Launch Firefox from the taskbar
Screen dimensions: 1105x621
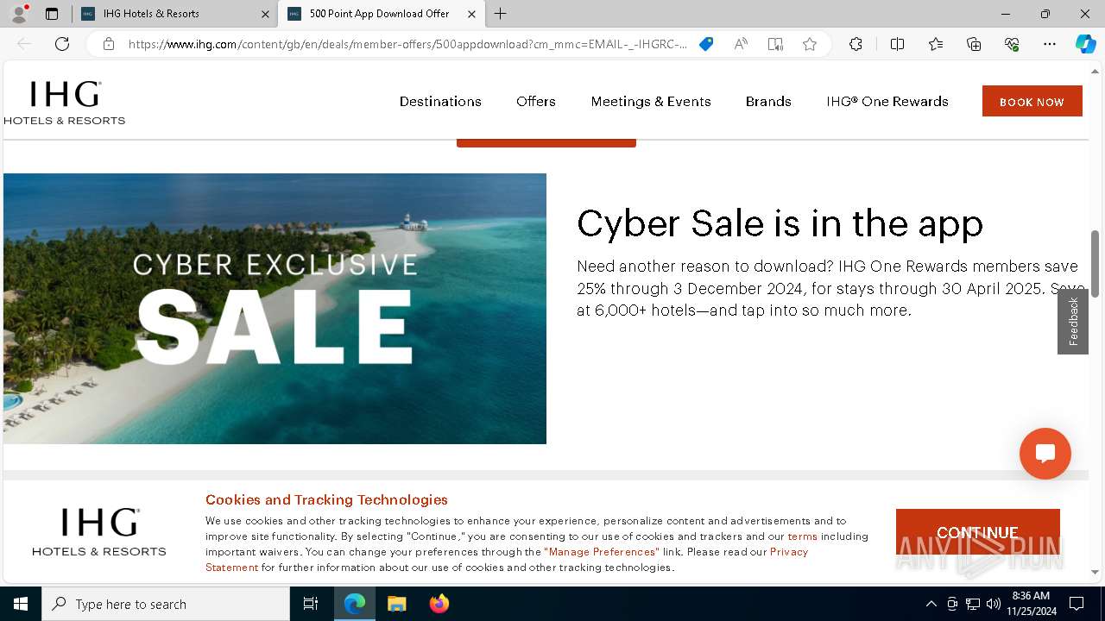(439, 604)
